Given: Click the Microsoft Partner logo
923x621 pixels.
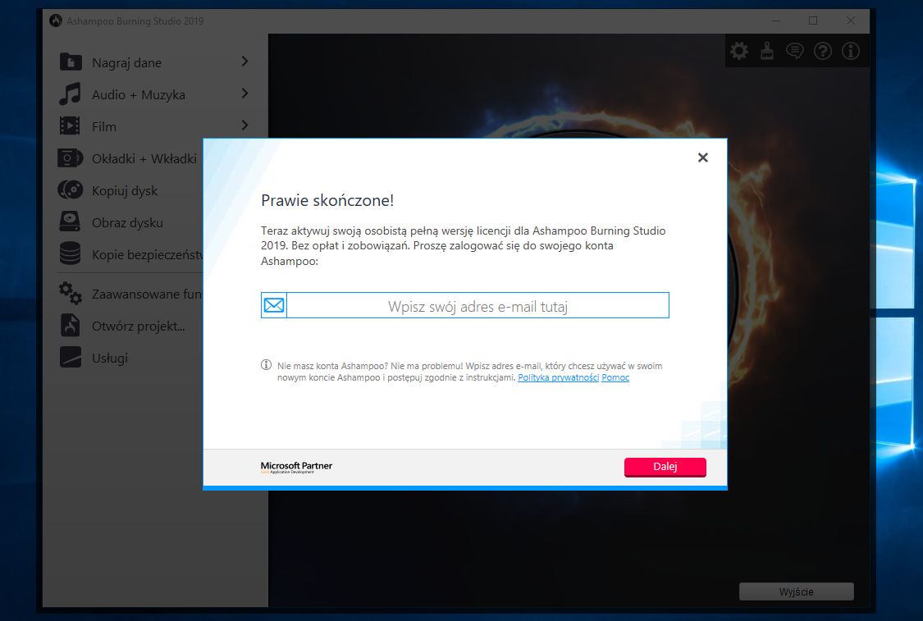Looking at the screenshot, I should click(296, 468).
